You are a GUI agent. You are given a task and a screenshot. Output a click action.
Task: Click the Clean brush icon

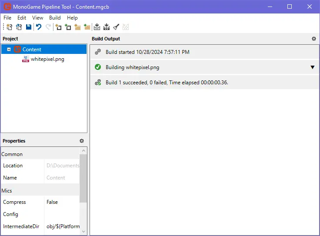[116, 27]
